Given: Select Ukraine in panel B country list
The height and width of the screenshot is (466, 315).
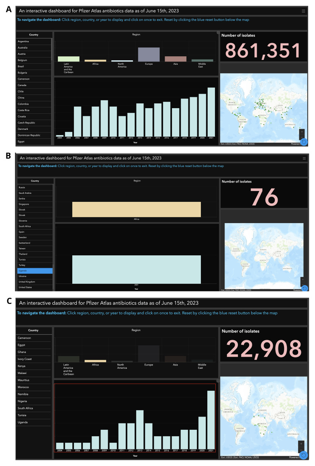Looking at the screenshot, I should point(35,276).
